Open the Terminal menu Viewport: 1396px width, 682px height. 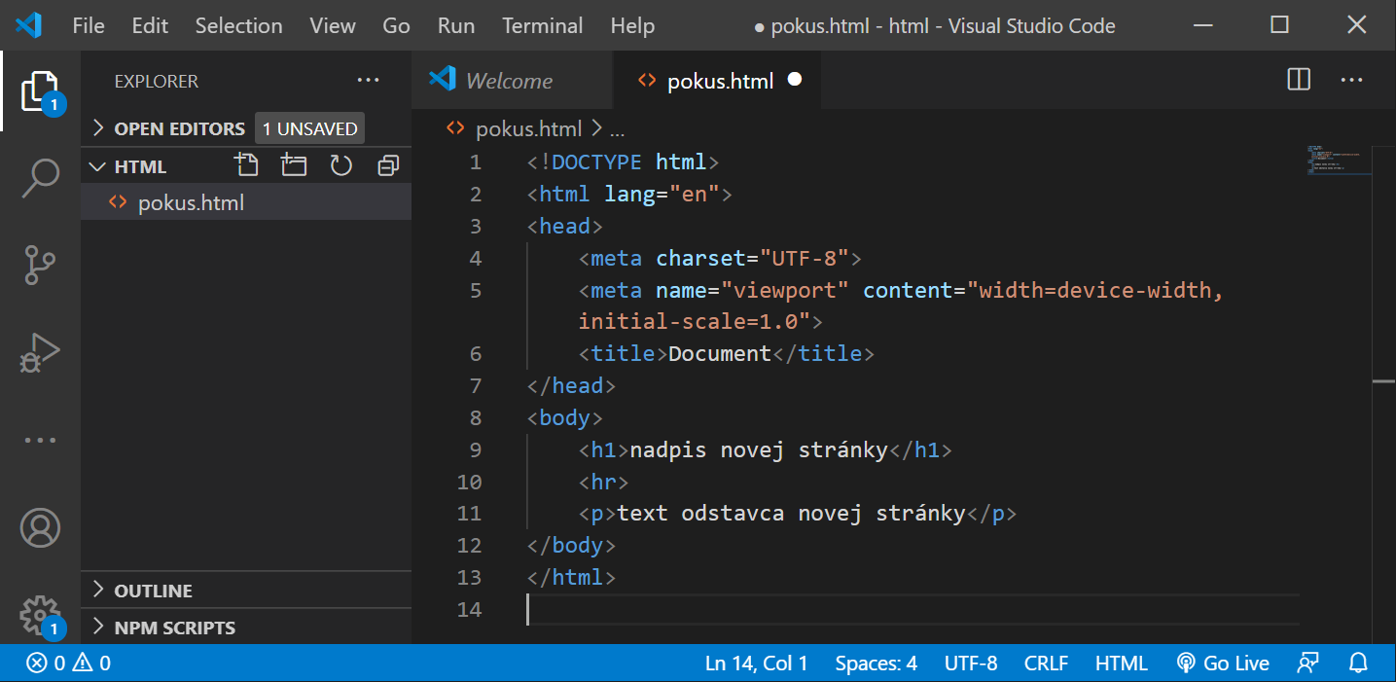pyautogui.click(x=544, y=26)
